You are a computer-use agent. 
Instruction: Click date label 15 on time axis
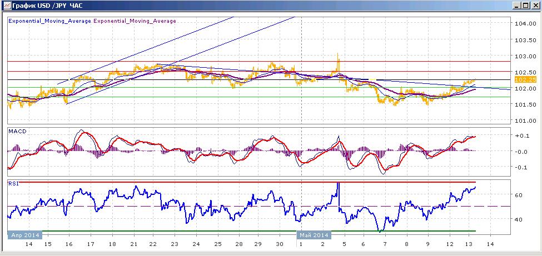pyautogui.click(x=48, y=244)
